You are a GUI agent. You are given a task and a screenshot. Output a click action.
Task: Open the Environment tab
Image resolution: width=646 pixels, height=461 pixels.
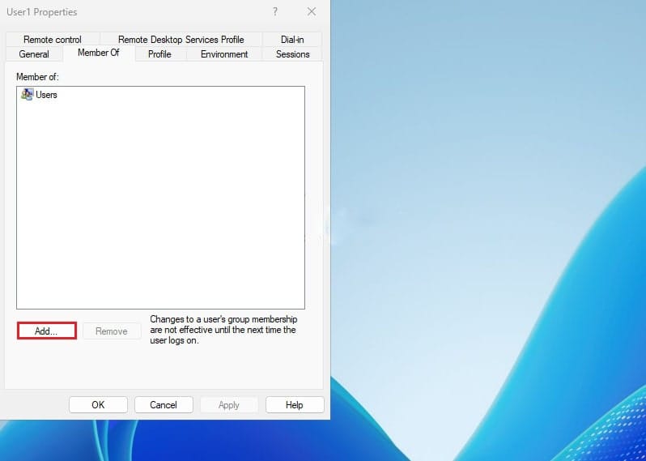(x=224, y=54)
